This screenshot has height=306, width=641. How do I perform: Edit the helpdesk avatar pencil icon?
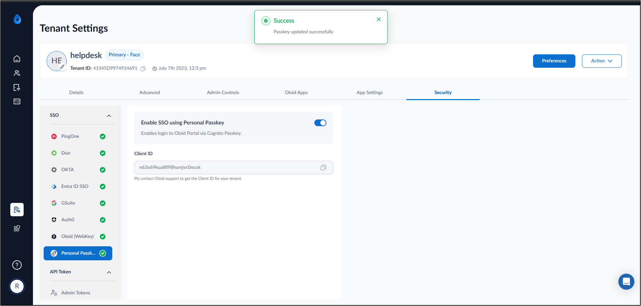point(62,67)
